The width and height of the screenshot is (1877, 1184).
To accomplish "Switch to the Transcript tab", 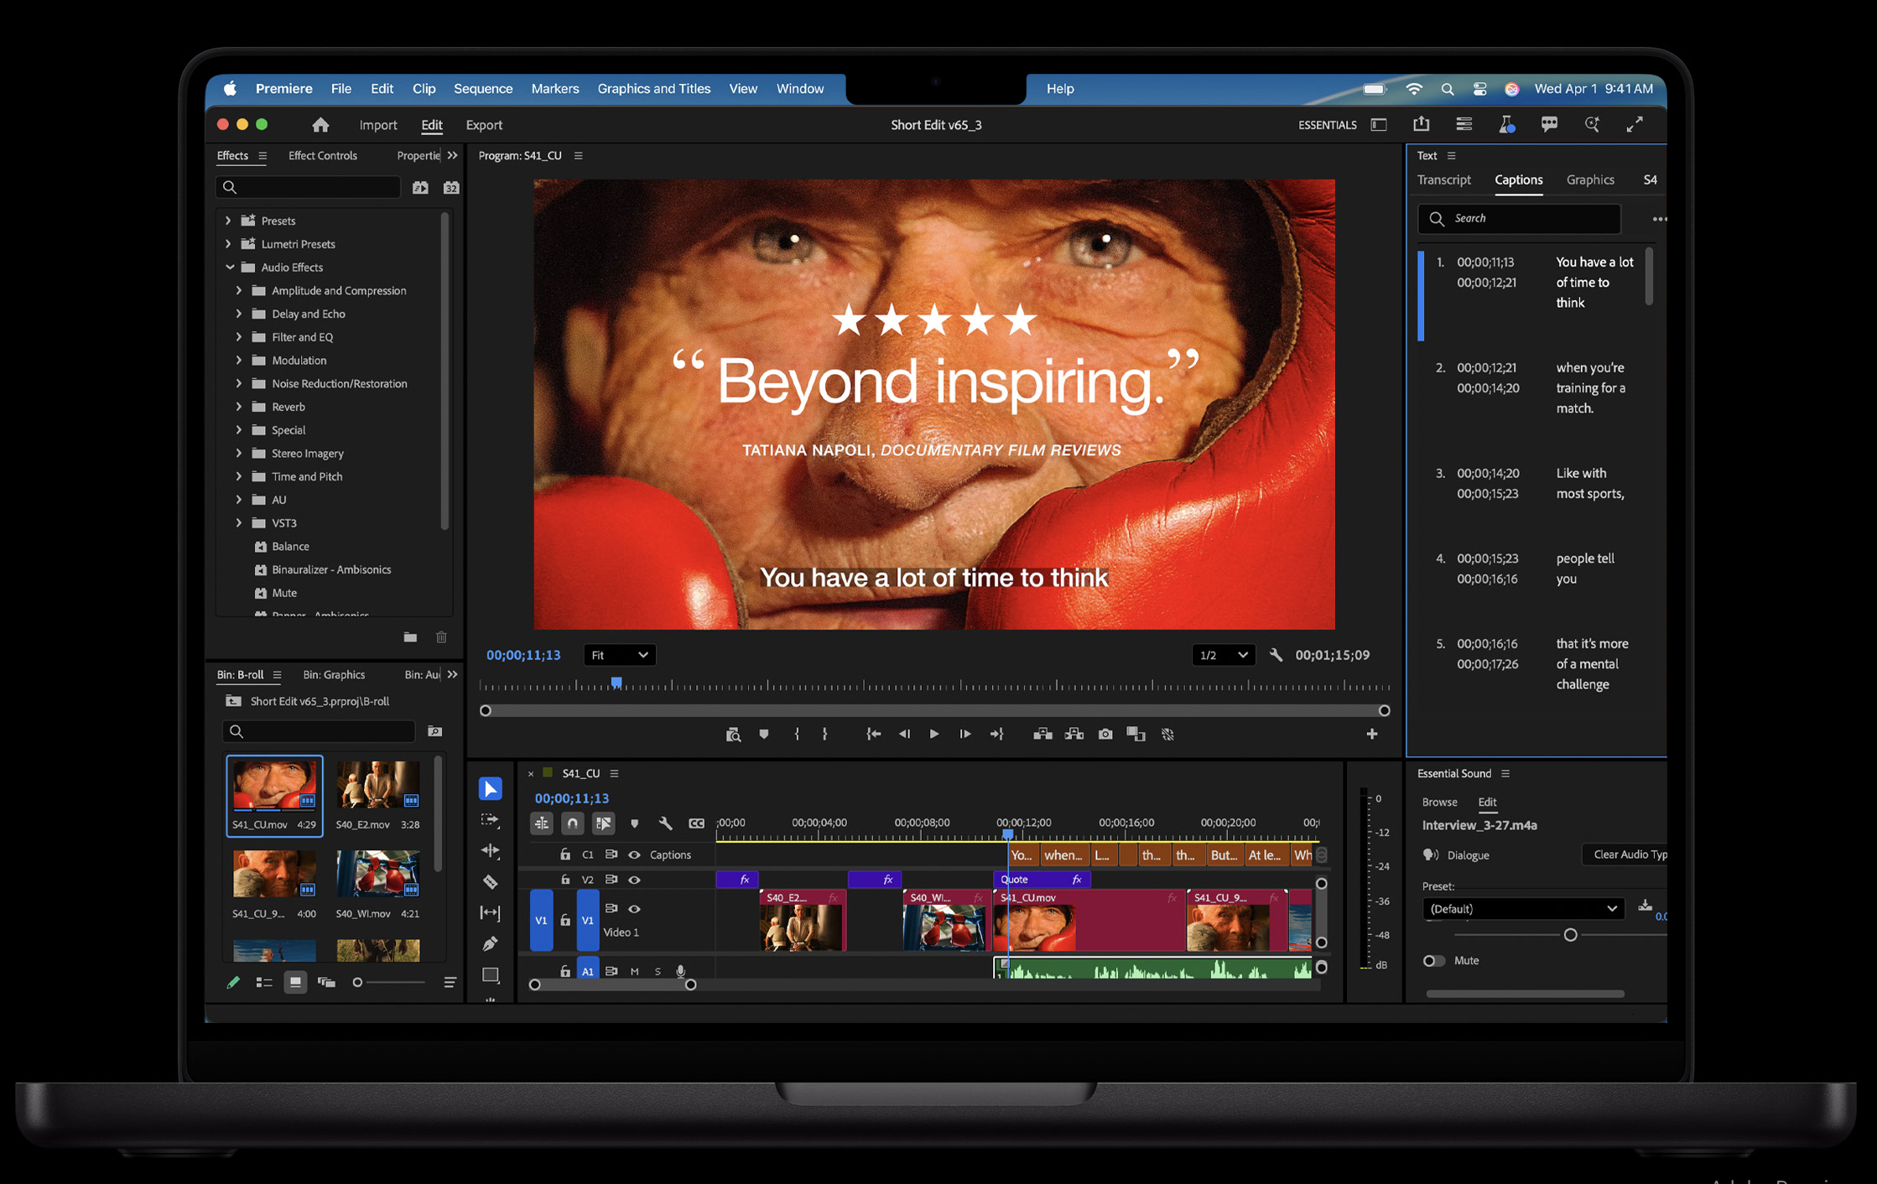I will [1443, 179].
